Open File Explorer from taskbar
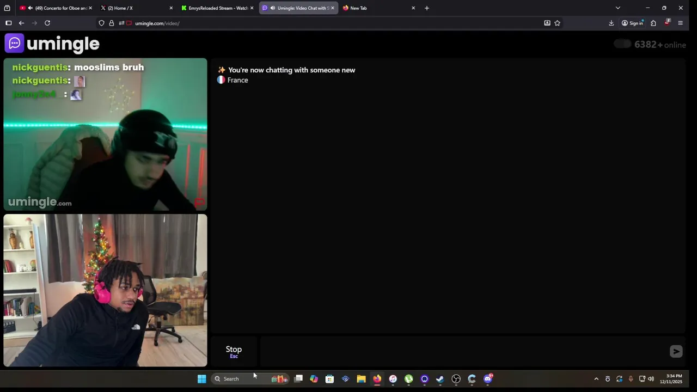The width and height of the screenshot is (697, 392). coord(361,379)
